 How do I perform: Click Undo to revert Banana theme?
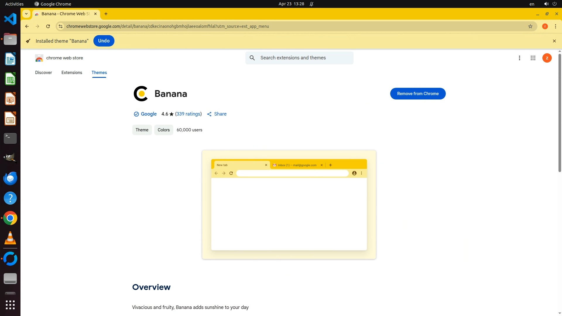[x=104, y=41]
